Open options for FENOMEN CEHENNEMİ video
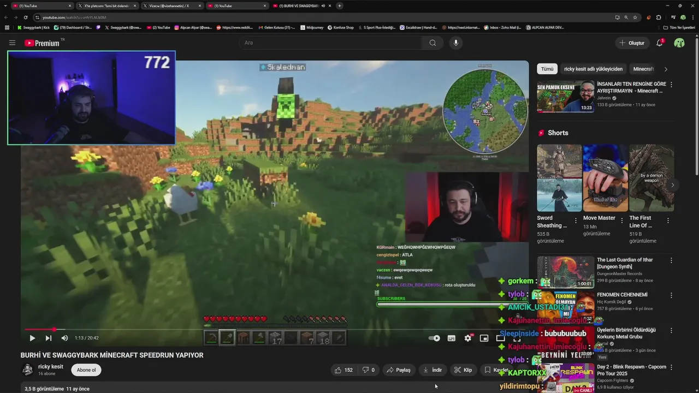Image resolution: width=699 pixels, height=393 pixels. 671,295
